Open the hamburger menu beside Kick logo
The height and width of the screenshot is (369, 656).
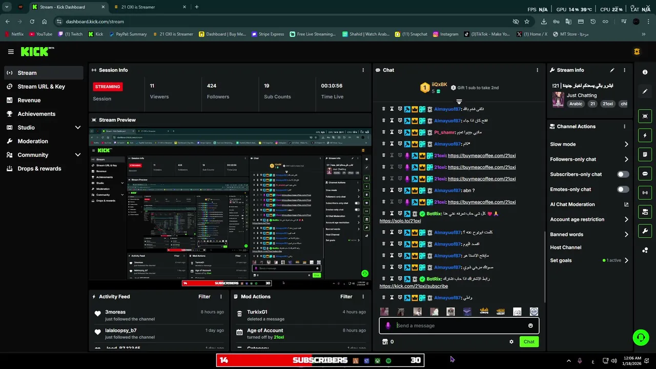(11, 52)
